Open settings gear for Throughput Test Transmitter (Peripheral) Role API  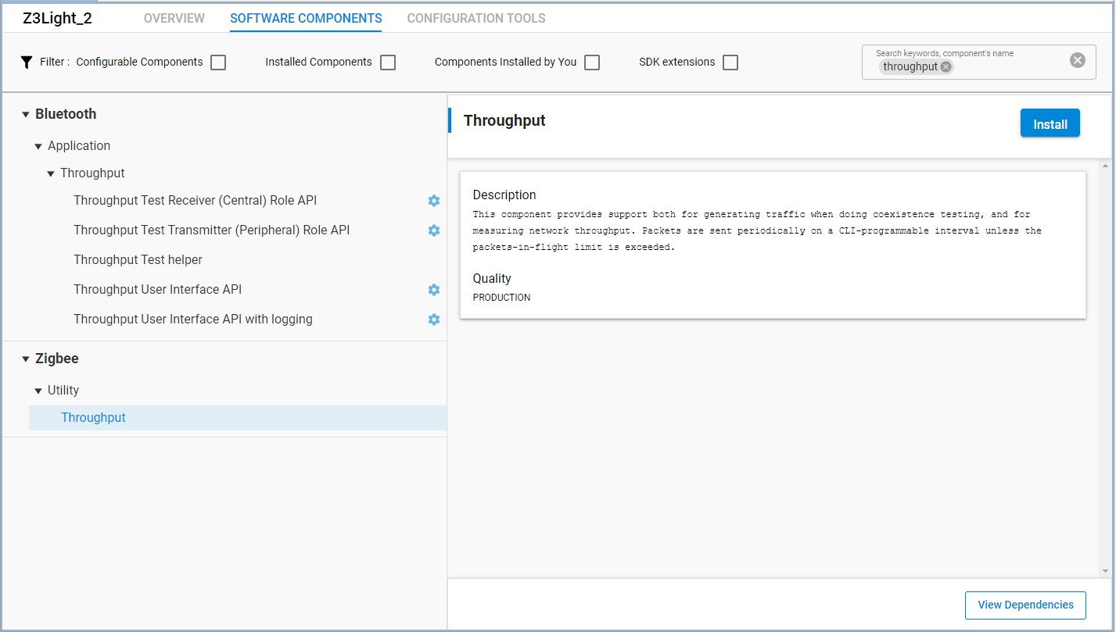(x=434, y=230)
